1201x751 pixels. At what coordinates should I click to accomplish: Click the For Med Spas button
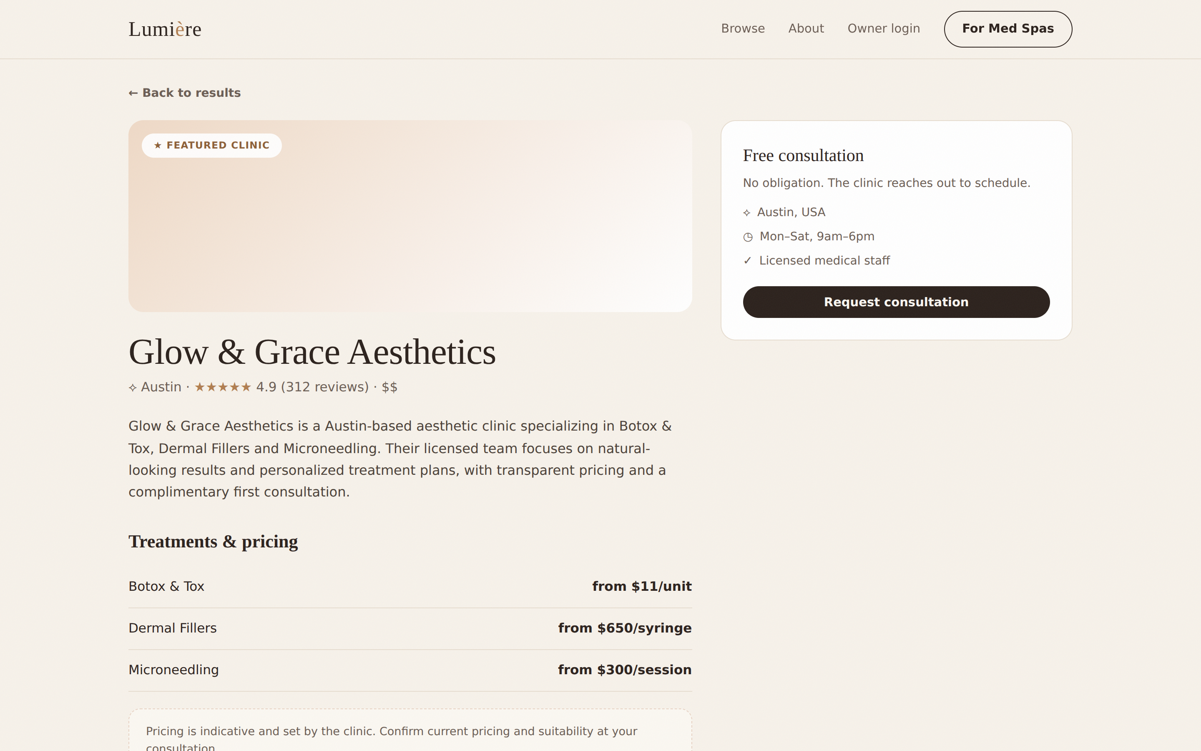(1008, 29)
